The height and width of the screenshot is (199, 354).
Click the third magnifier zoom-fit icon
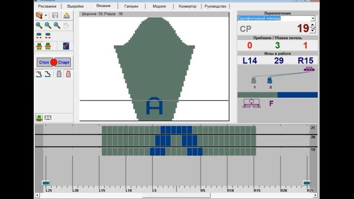[x=57, y=25]
